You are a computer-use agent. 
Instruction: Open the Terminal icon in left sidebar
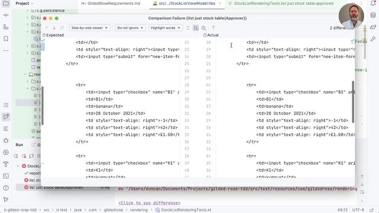(6, 176)
